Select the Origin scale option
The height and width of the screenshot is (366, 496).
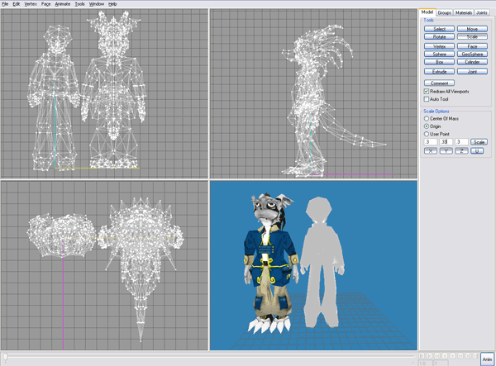[427, 126]
